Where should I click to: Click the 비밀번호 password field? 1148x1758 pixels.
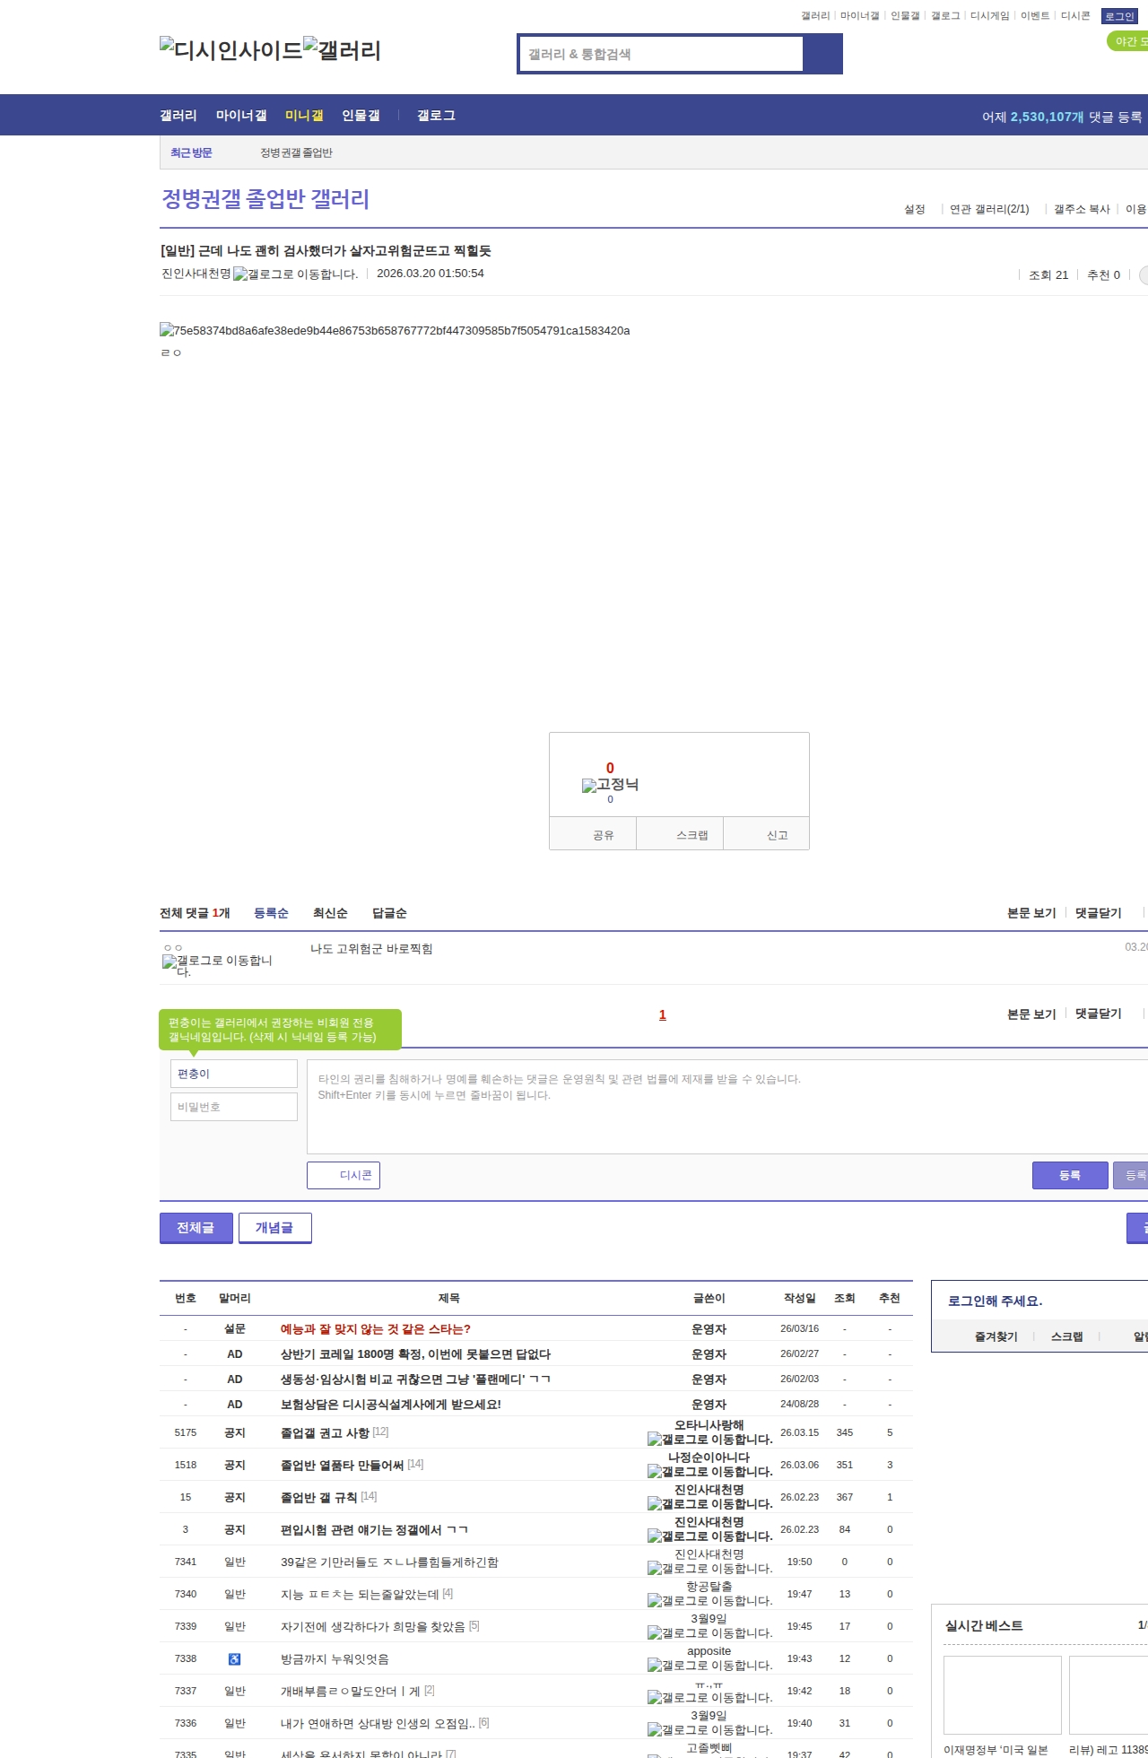point(234,1107)
